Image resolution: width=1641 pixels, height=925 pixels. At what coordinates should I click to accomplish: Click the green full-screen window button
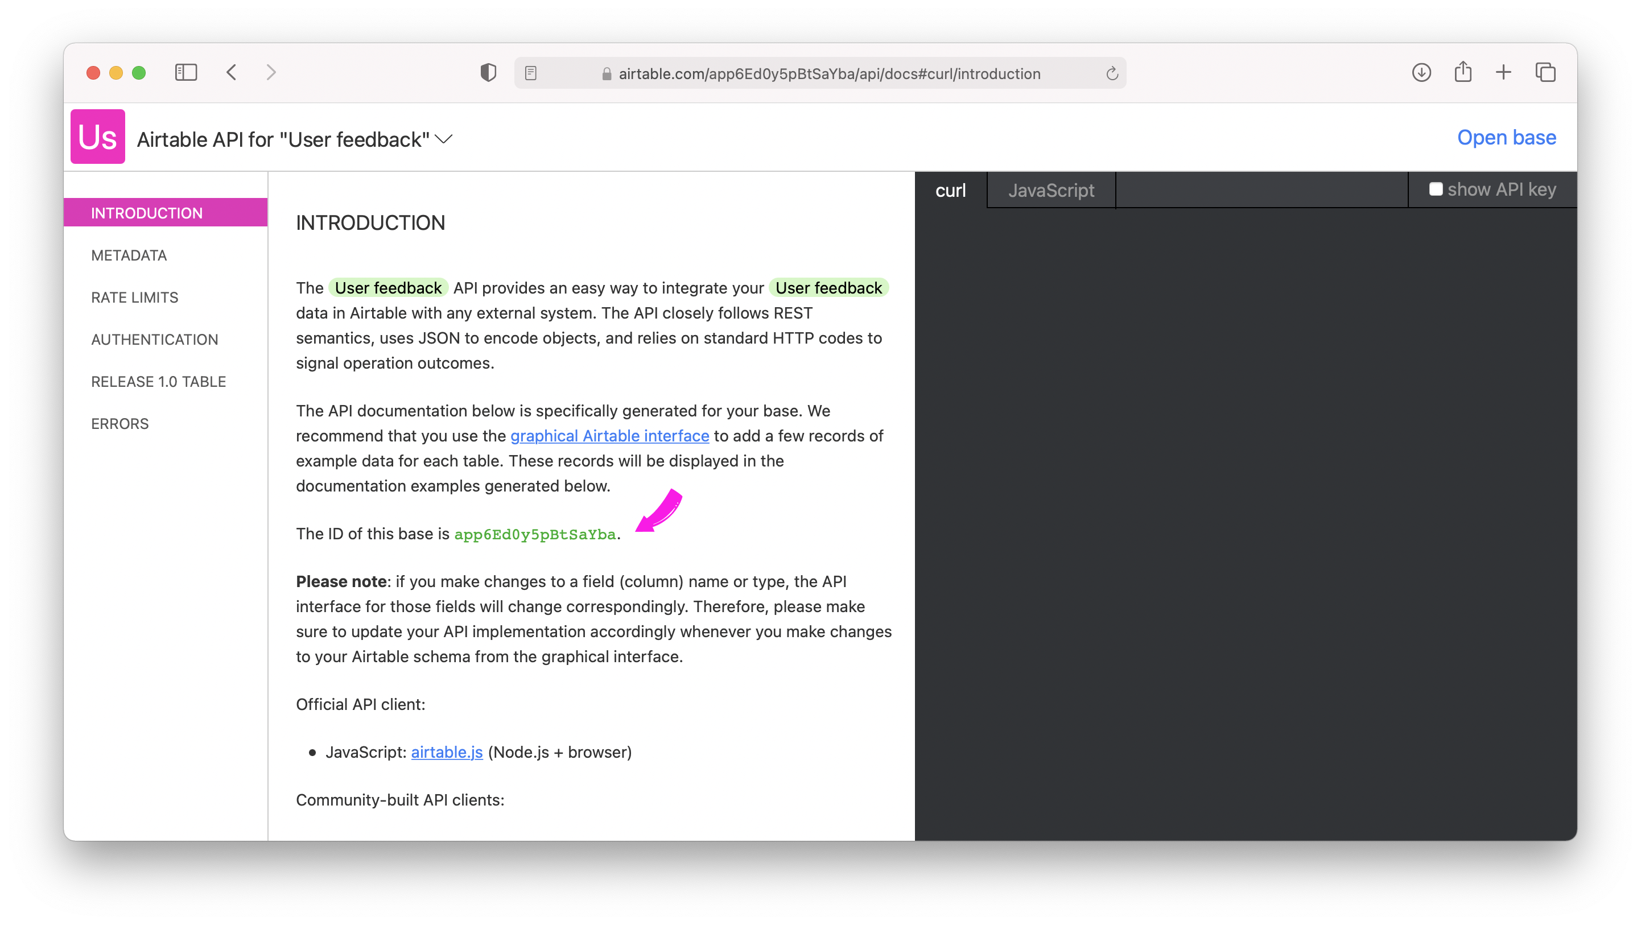click(x=139, y=73)
